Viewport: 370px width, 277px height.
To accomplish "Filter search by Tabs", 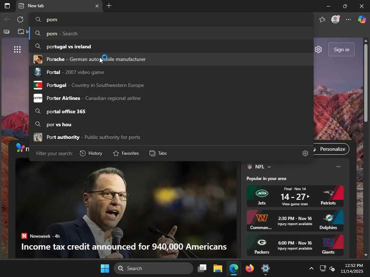I will (158, 153).
